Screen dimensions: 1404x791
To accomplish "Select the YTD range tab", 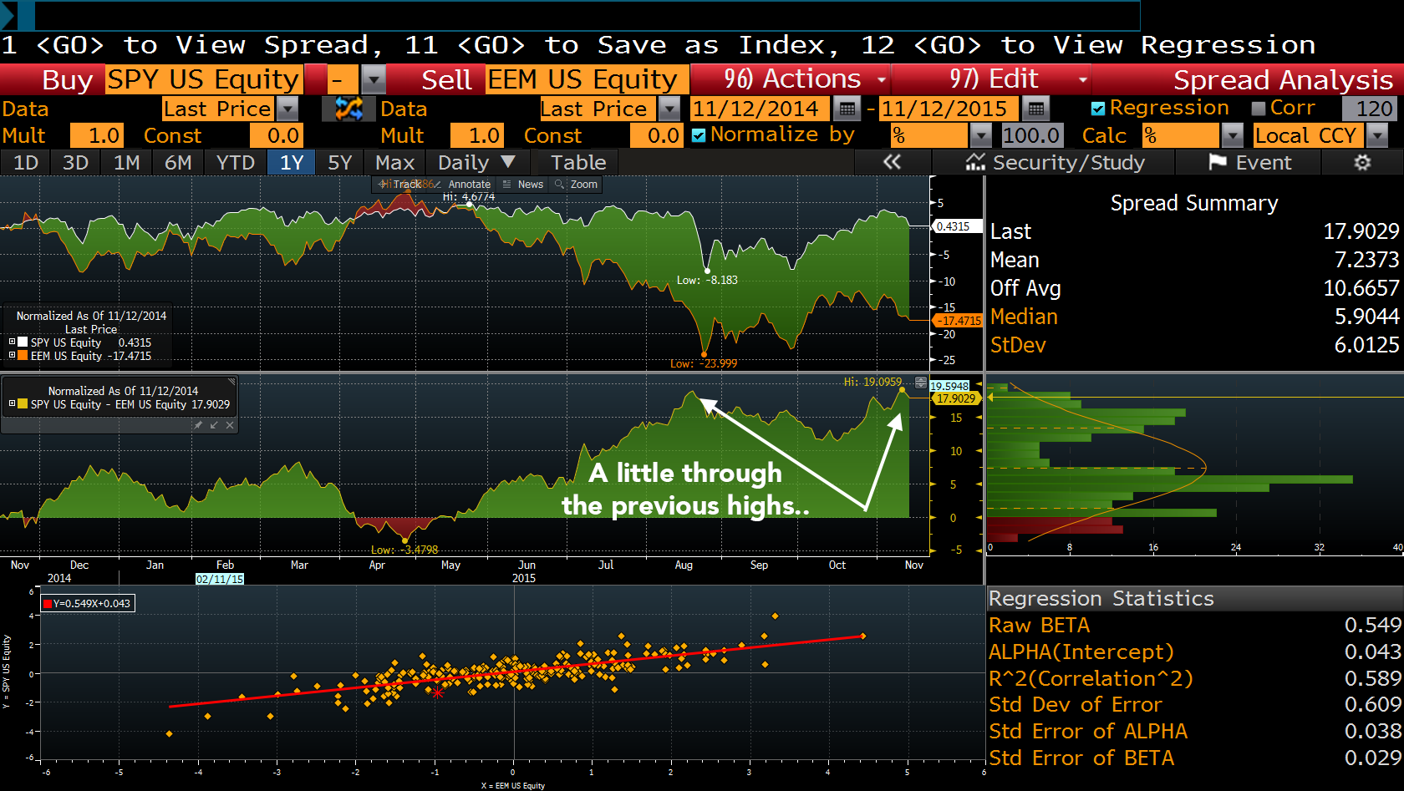I will point(235,163).
